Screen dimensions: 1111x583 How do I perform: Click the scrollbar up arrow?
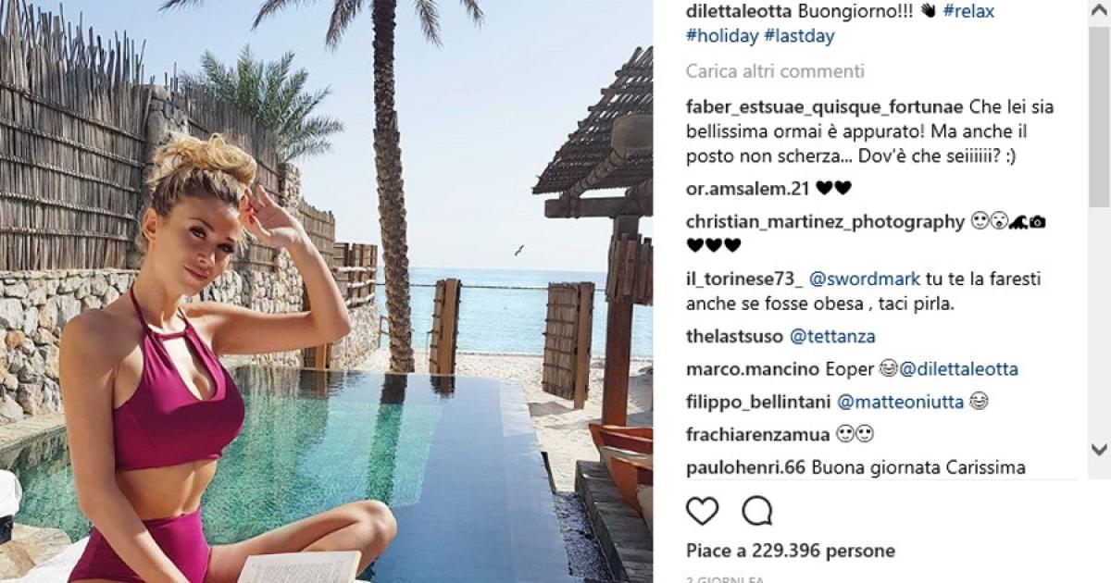[1098, 8]
